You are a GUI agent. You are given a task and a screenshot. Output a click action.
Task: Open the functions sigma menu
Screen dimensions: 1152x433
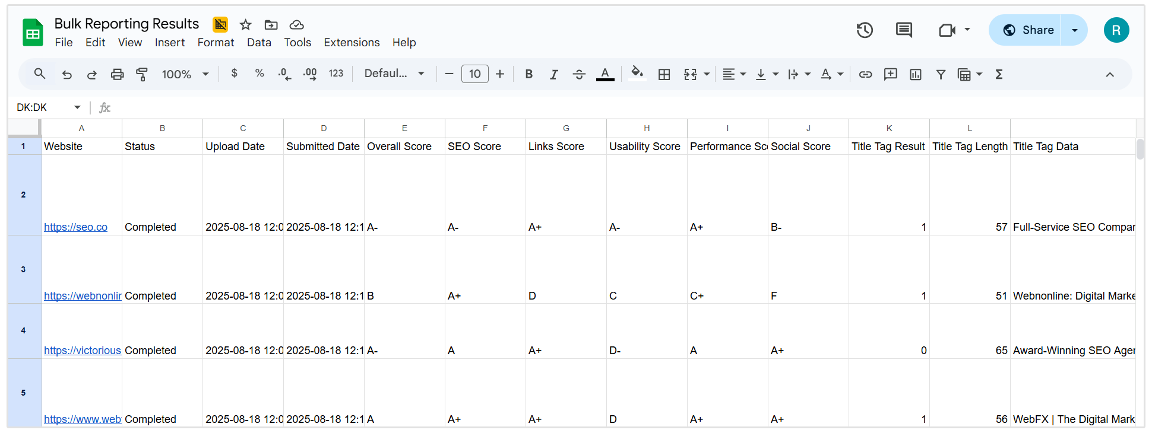click(x=999, y=74)
